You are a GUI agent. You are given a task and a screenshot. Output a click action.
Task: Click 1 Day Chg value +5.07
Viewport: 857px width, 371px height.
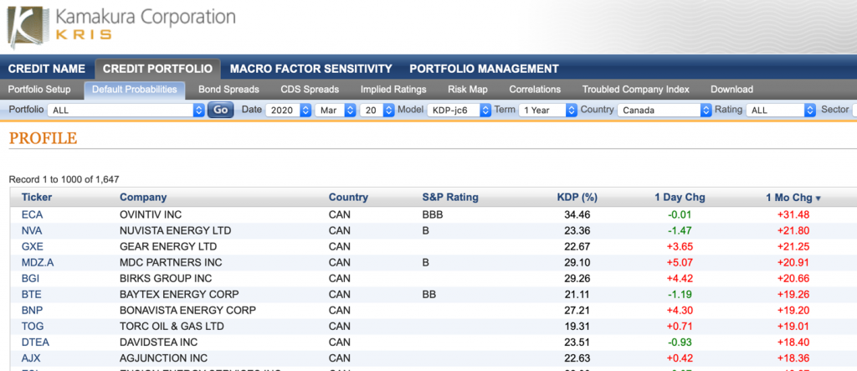click(x=680, y=263)
